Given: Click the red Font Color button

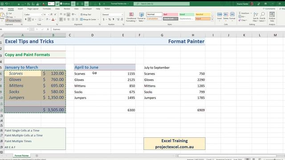Looking at the screenshot, I should coord(53,20).
